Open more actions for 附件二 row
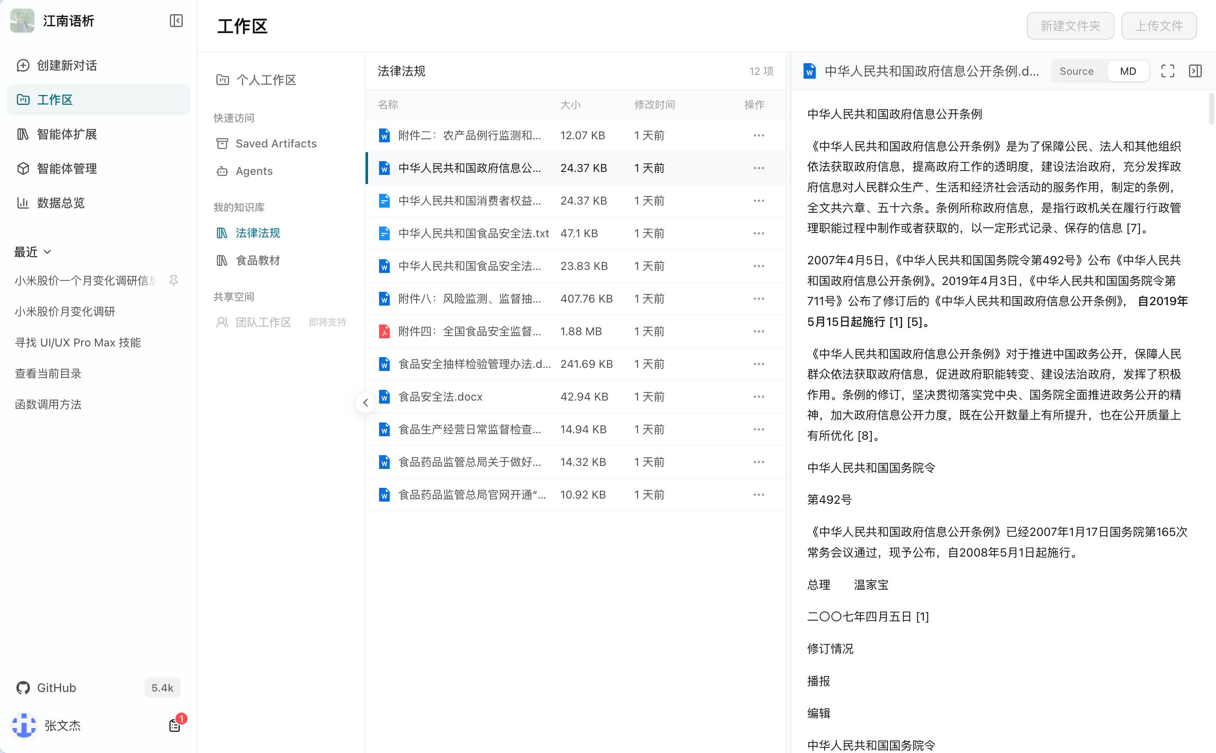This screenshot has height=753, width=1216. click(758, 135)
